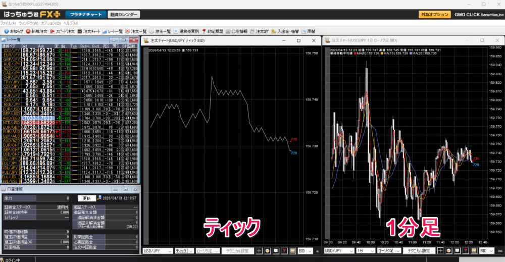Screen dimensions: 505x262
Task: Open ティック timeframe dropdown in tick chart
Action: pos(184,251)
